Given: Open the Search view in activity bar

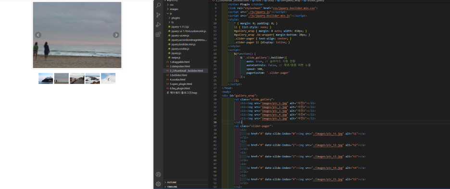Looking at the screenshot, I should click(158, 5).
